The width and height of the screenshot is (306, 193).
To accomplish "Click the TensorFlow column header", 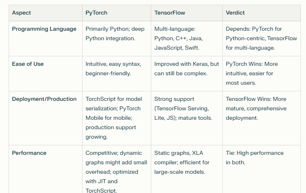I will click(x=170, y=13).
